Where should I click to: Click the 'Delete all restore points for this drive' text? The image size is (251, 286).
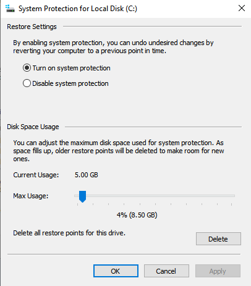point(69,233)
